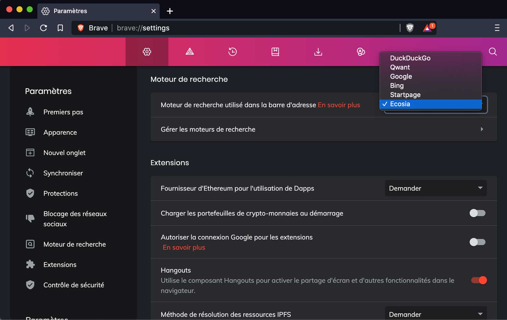
Task: Choose Startpage from search engine list
Action: [x=431, y=95]
